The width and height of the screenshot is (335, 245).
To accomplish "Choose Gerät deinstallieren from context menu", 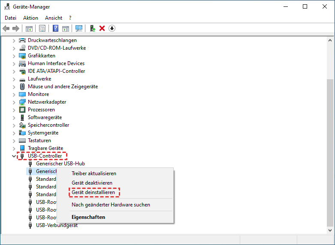I will coord(115,192).
